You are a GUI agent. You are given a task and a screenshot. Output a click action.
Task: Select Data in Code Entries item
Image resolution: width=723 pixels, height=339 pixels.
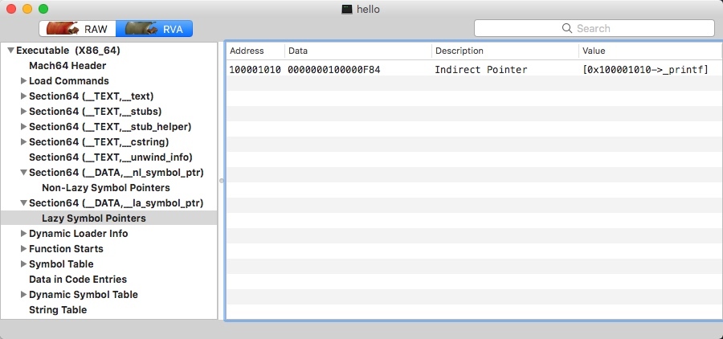coord(77,279)
